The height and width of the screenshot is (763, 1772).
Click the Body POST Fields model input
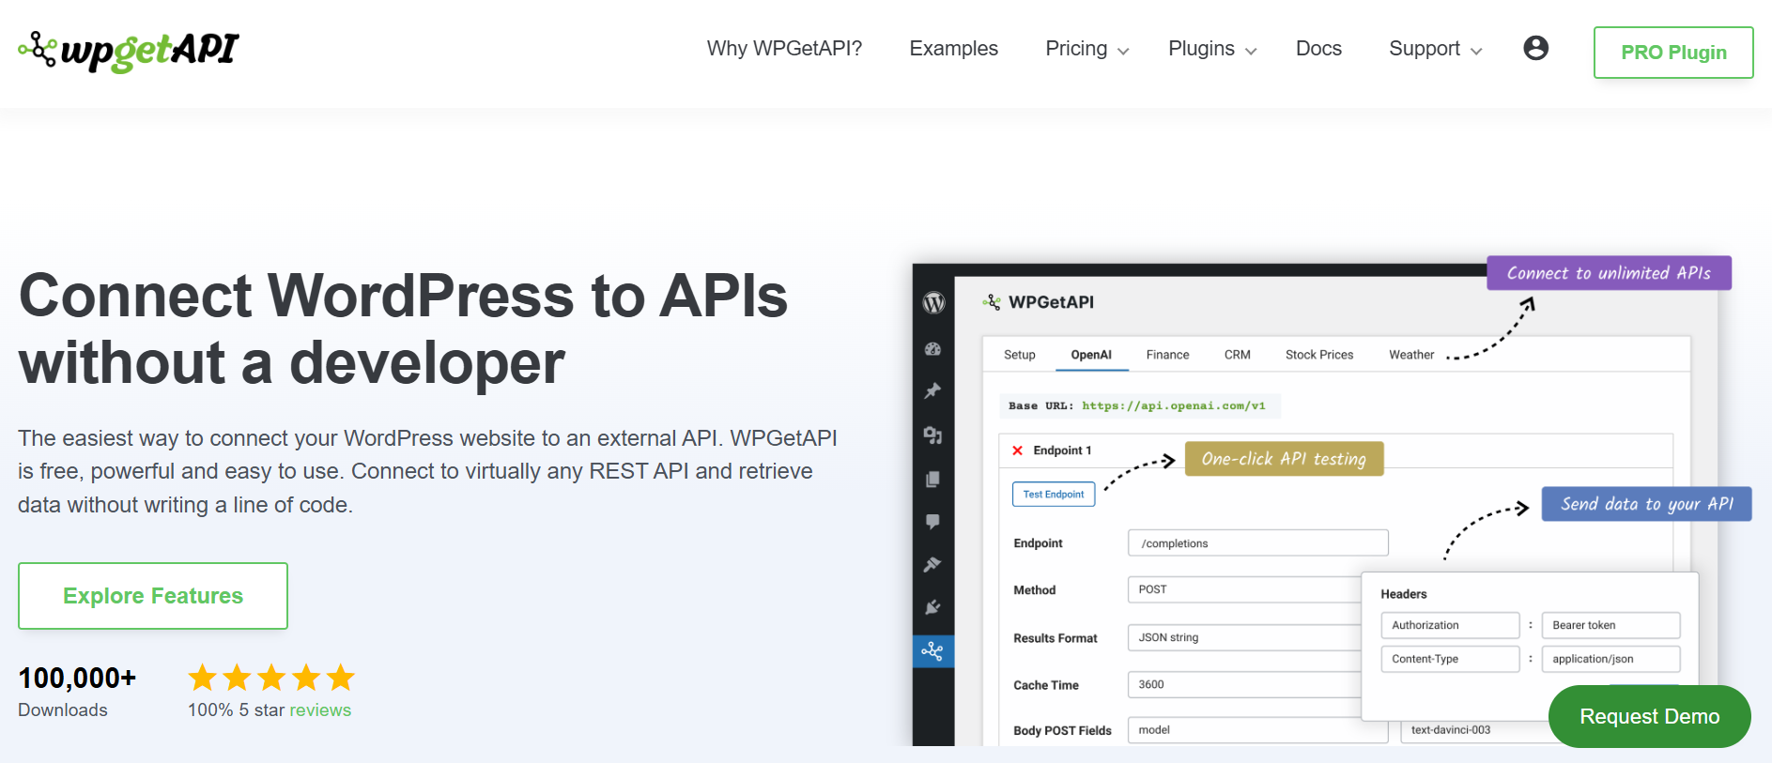pyautogui.click(x=1257, y=730)
